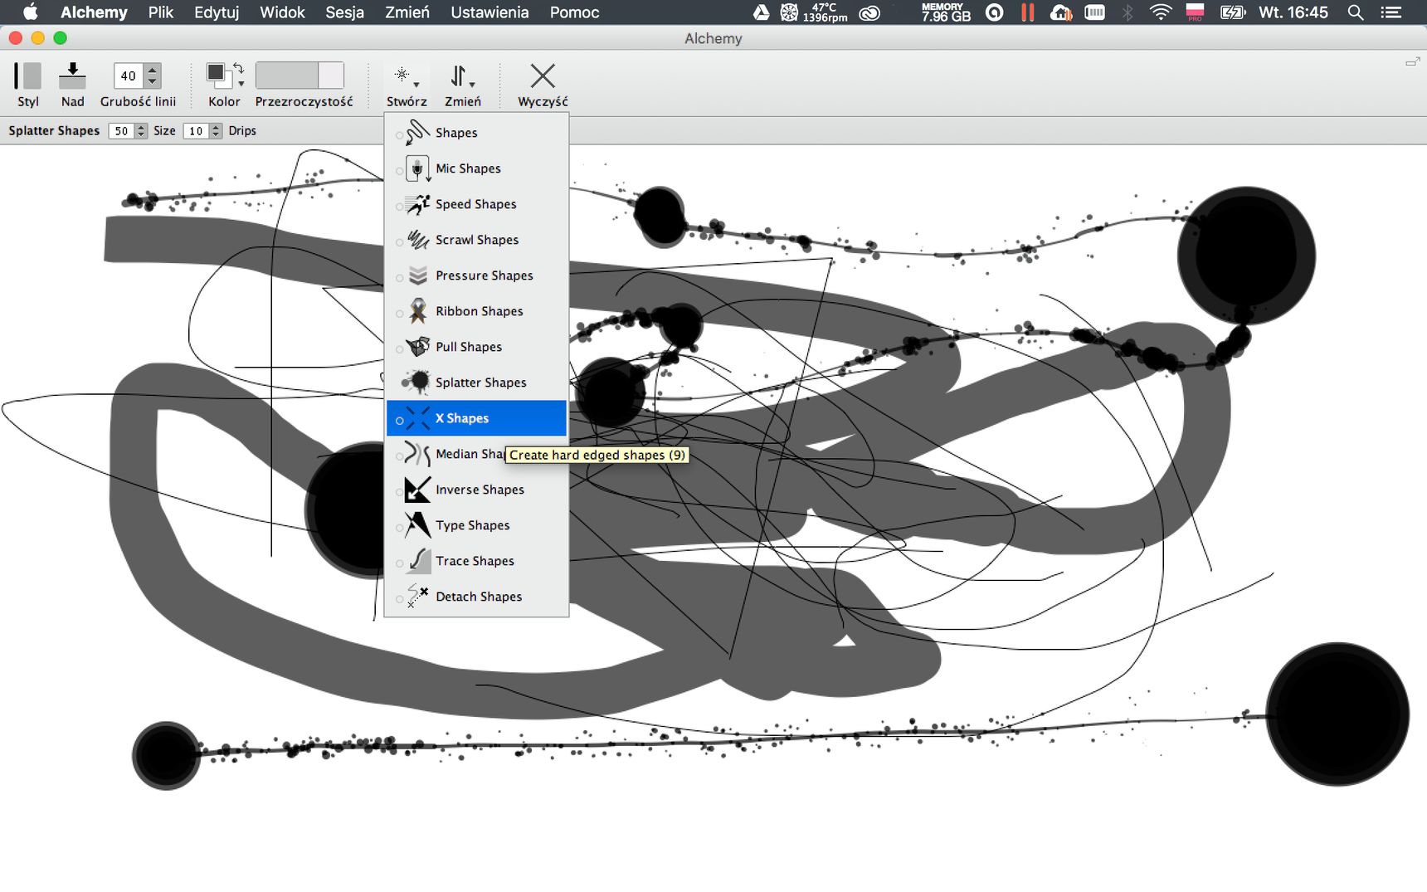The height and width of the screenshot is (892, 1427).
Task: Open Spotlight search in menu bar
Action: (1356, 12)
